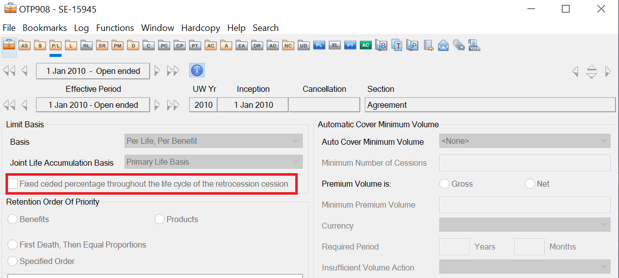This screenshot has width=619, height=278.
Task: Click the Minimum Number of Cessions field
Action: 524,163
